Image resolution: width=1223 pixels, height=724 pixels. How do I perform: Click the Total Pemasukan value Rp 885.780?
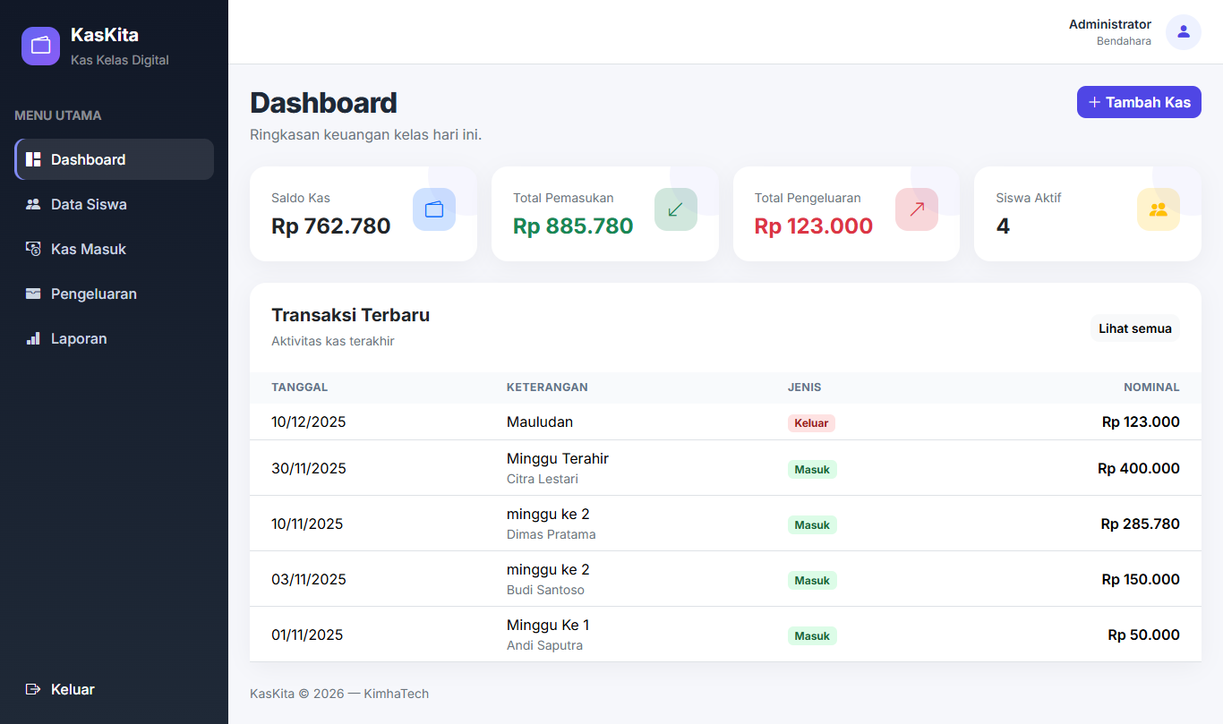pos(573,226)
